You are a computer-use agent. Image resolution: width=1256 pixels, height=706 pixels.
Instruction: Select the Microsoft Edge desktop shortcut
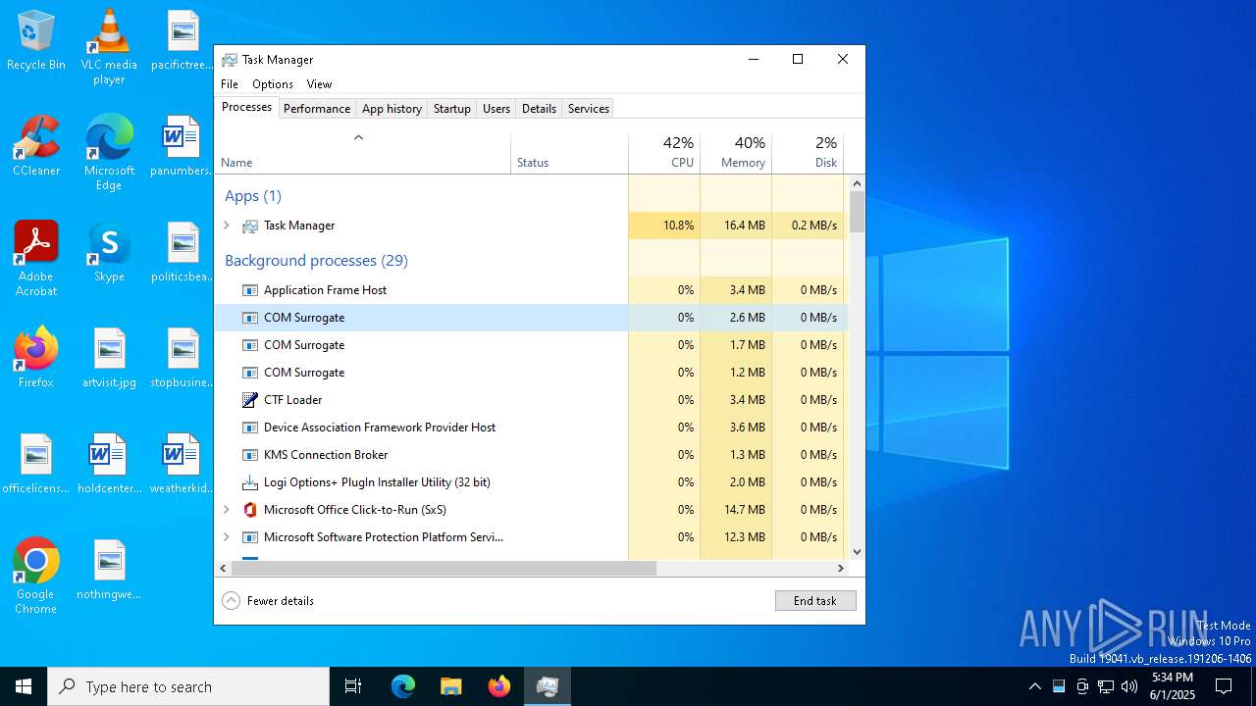(x=109, y=153)
